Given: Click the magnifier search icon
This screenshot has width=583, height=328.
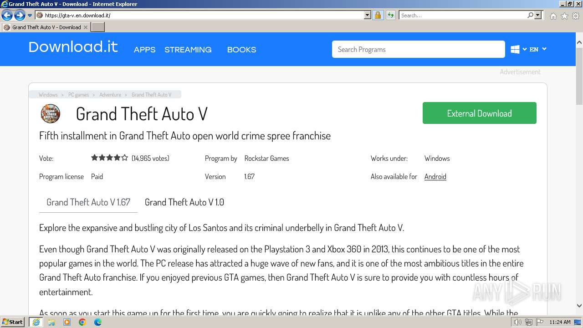Looking at the screenshot, I should coord(530,15).
